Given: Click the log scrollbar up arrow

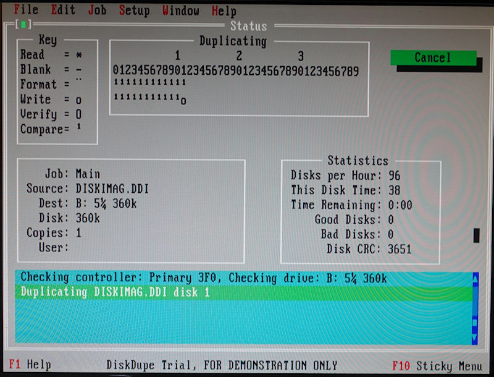Looking at the screenshot, I should [474, 279].
